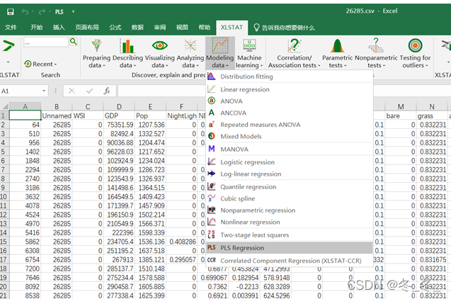Click the bare header cell
The width and height of the screenshot is (451, 299).
pyautogui.click(x=401, y=115)
